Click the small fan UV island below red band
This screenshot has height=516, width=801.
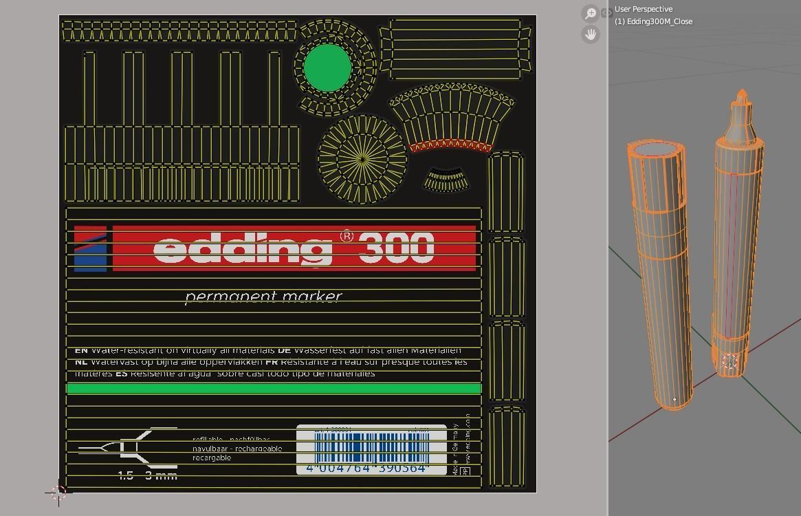(446, 180)
